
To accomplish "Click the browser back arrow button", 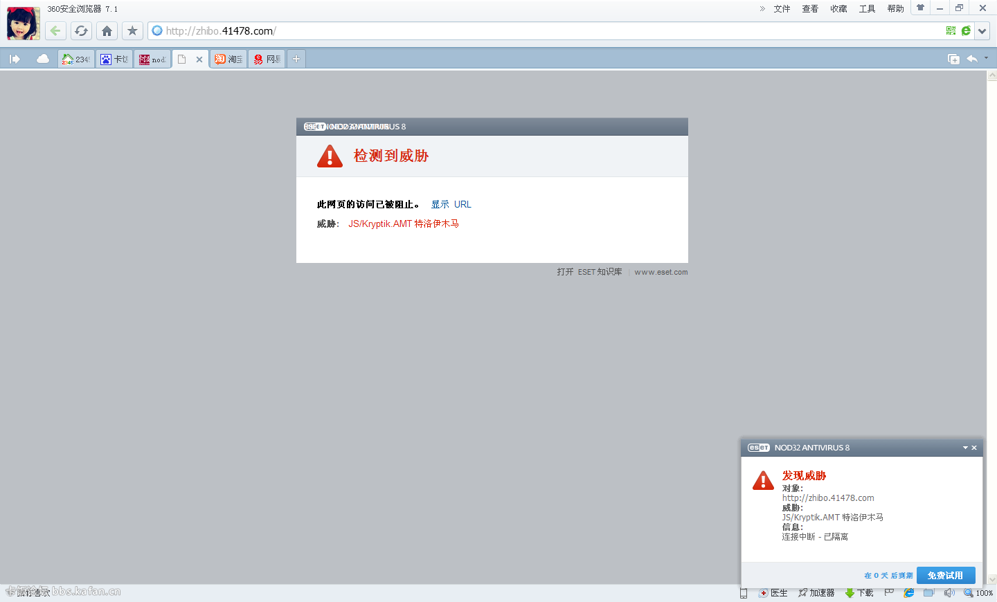I will [55, 30].
